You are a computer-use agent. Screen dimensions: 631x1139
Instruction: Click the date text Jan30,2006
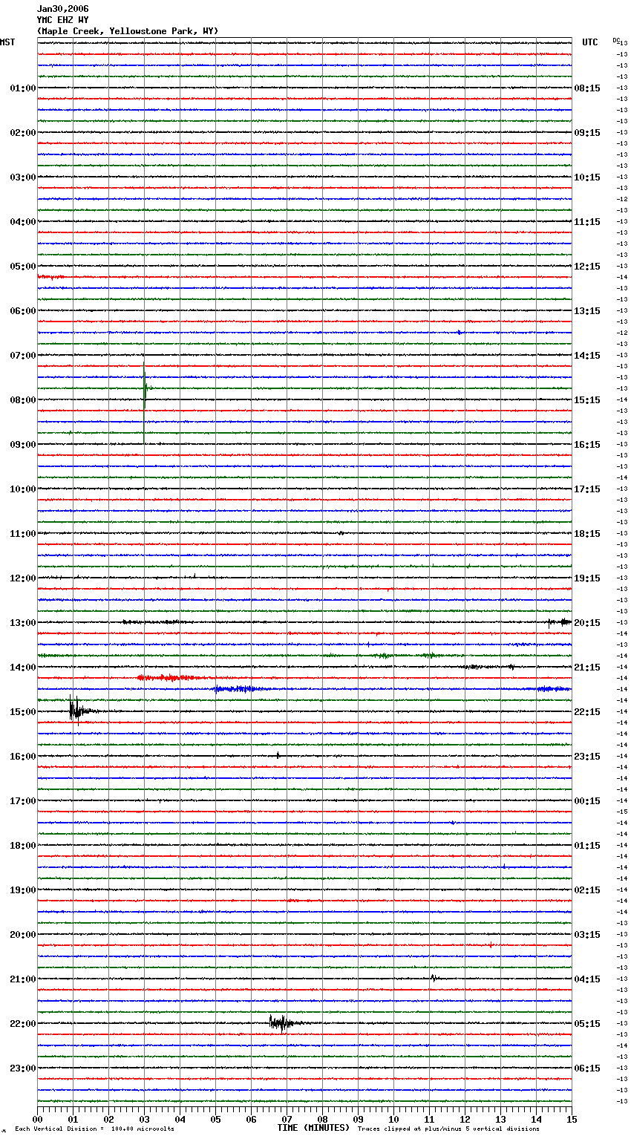pos(62,9)
